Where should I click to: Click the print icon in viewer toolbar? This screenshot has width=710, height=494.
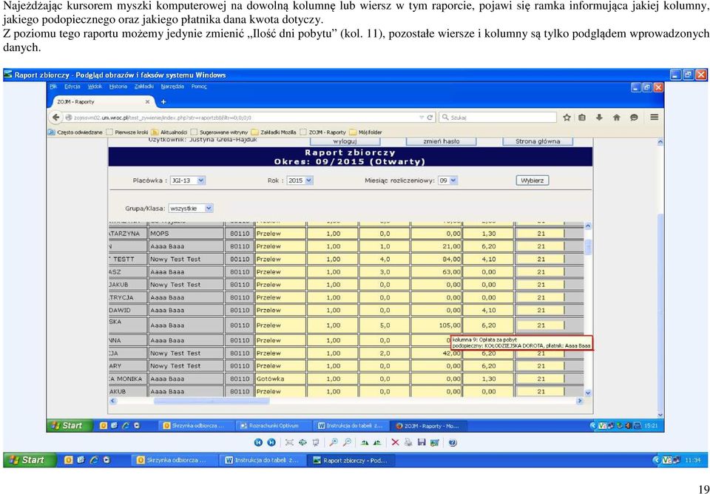408,442
